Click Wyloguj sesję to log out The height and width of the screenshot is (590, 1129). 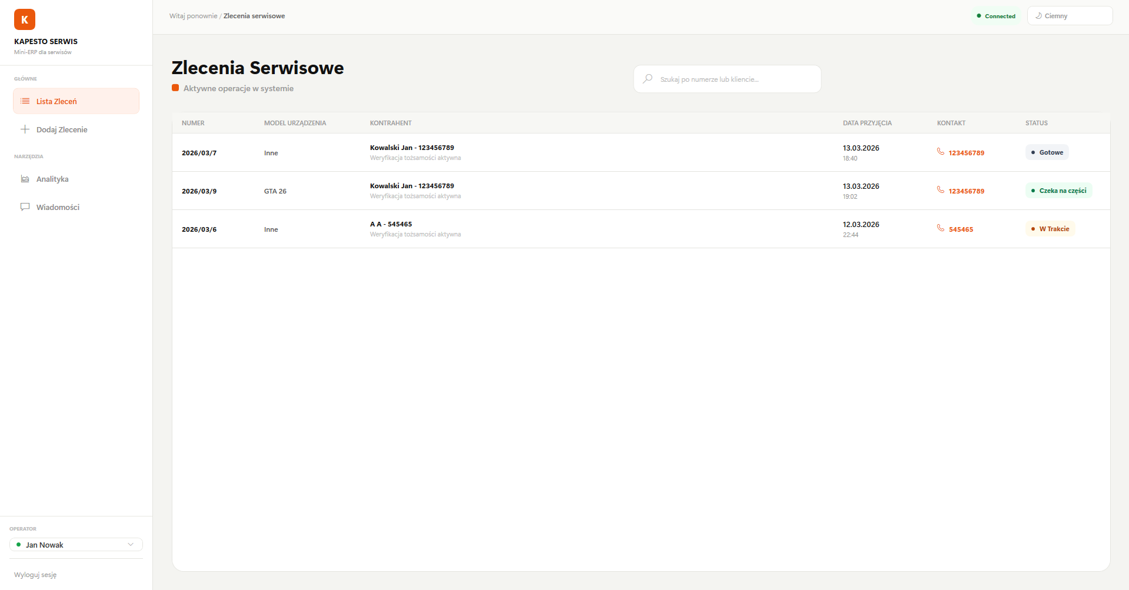(x=35, y=575)
